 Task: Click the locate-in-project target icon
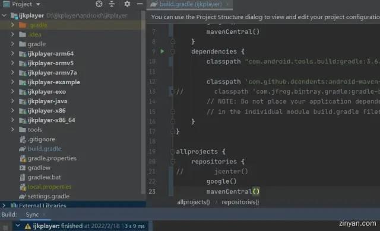[99, 4]
